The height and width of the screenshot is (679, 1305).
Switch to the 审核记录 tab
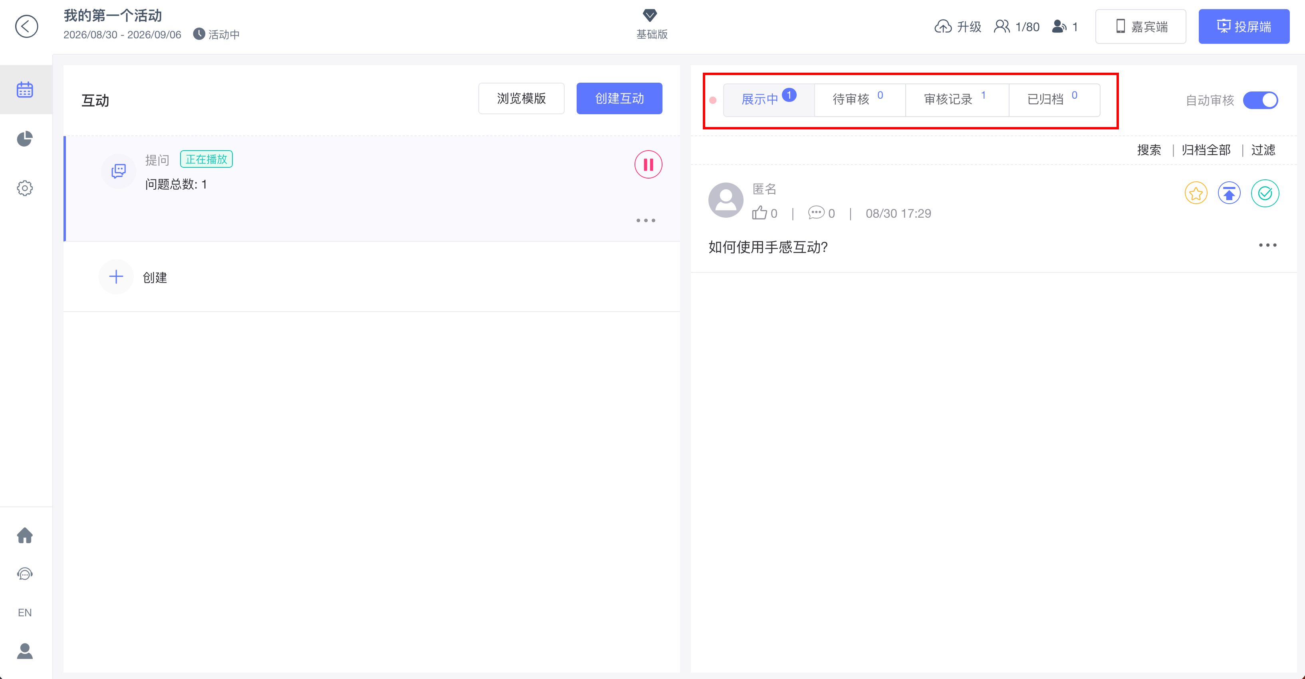957,100
